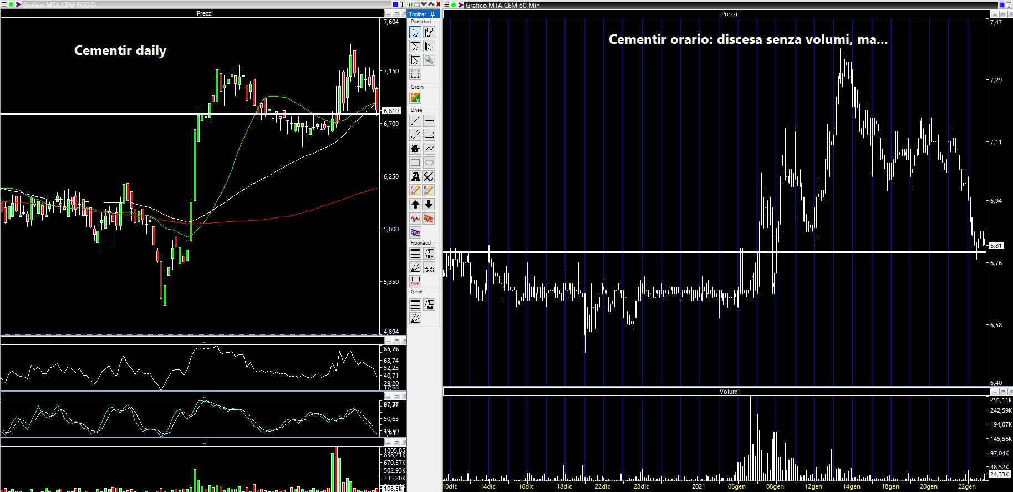1013x492 pixels.
Task: Click purple arrow on daily chart title
Action: 18,4
